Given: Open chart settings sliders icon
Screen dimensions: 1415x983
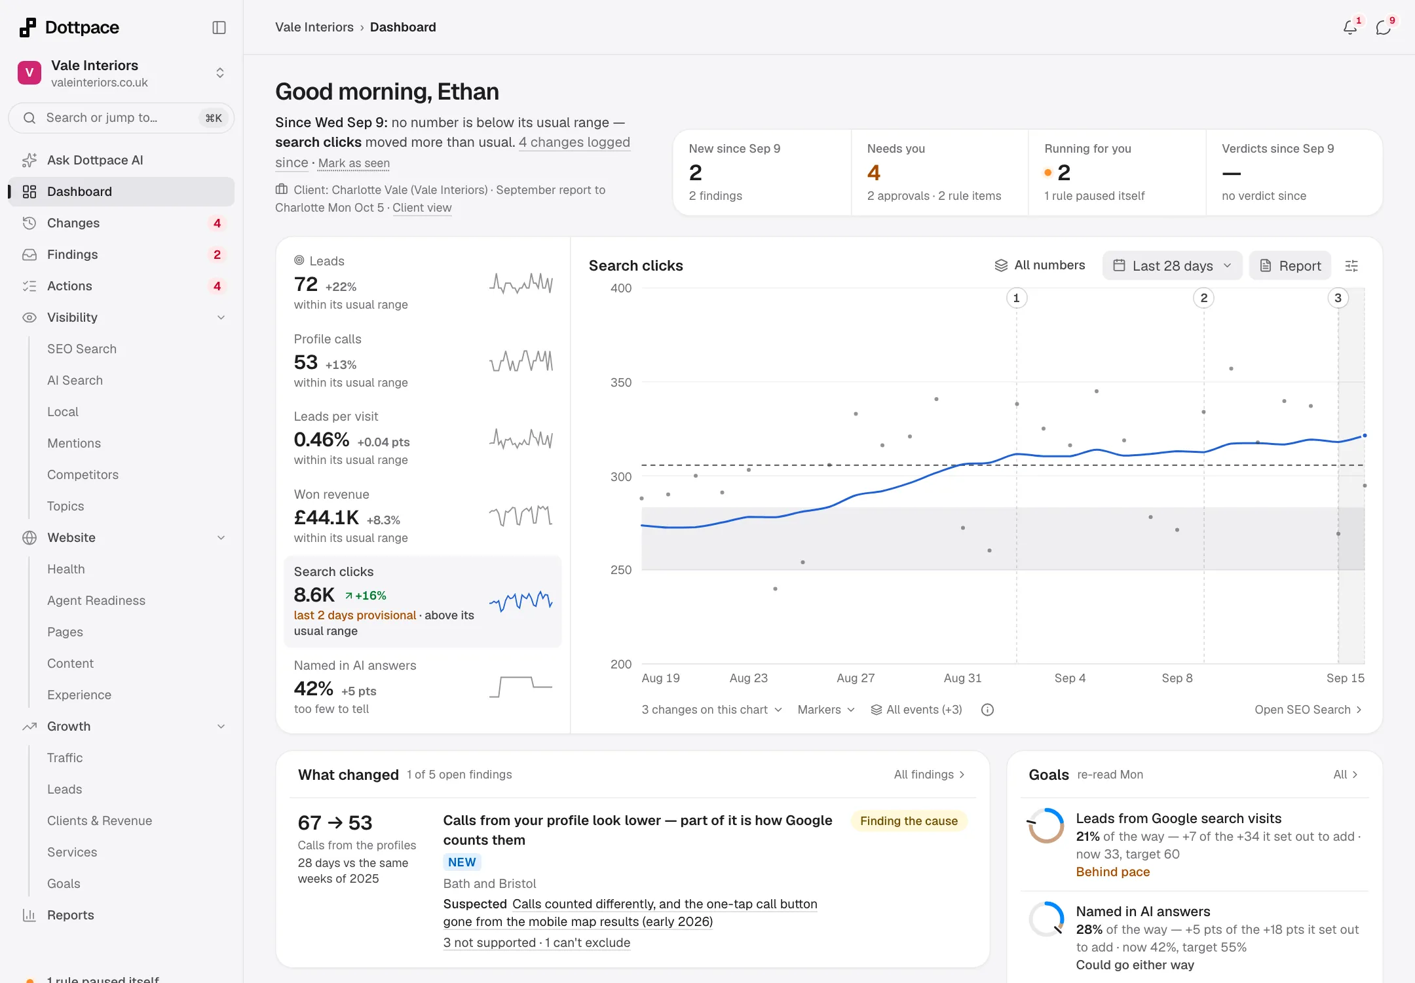Looking at the screenshot, I should (x=1351, y=266).
